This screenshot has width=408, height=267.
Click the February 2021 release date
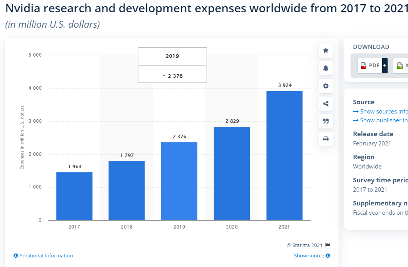click(x=372, y=143)
